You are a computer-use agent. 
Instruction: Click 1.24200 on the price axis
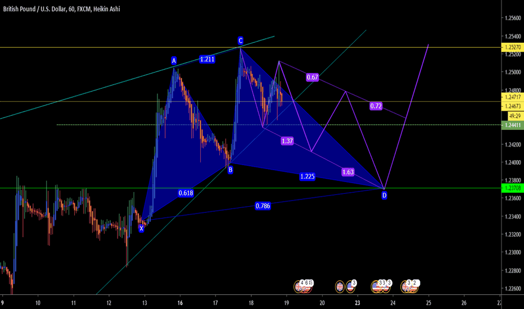(513, 144)
